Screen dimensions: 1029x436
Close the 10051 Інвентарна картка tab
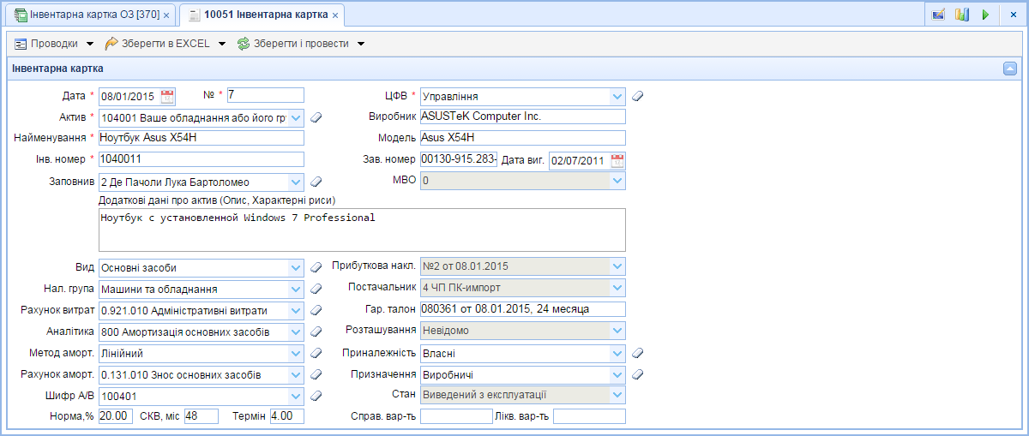[x=335, y=15]
